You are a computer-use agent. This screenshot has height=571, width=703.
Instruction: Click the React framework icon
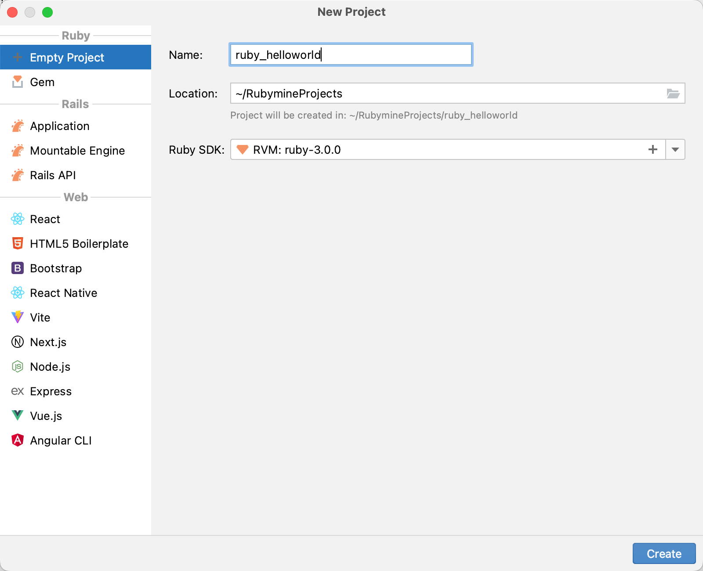pos(18,219)
